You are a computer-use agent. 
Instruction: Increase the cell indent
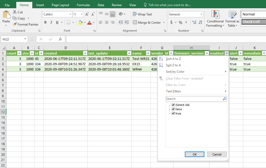coord(127,22)
